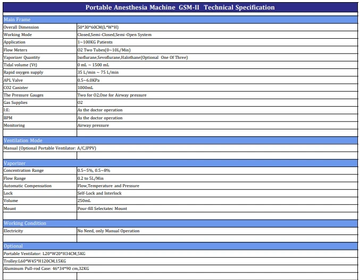Select the 'Application' row label

click(x=14, y=42)
